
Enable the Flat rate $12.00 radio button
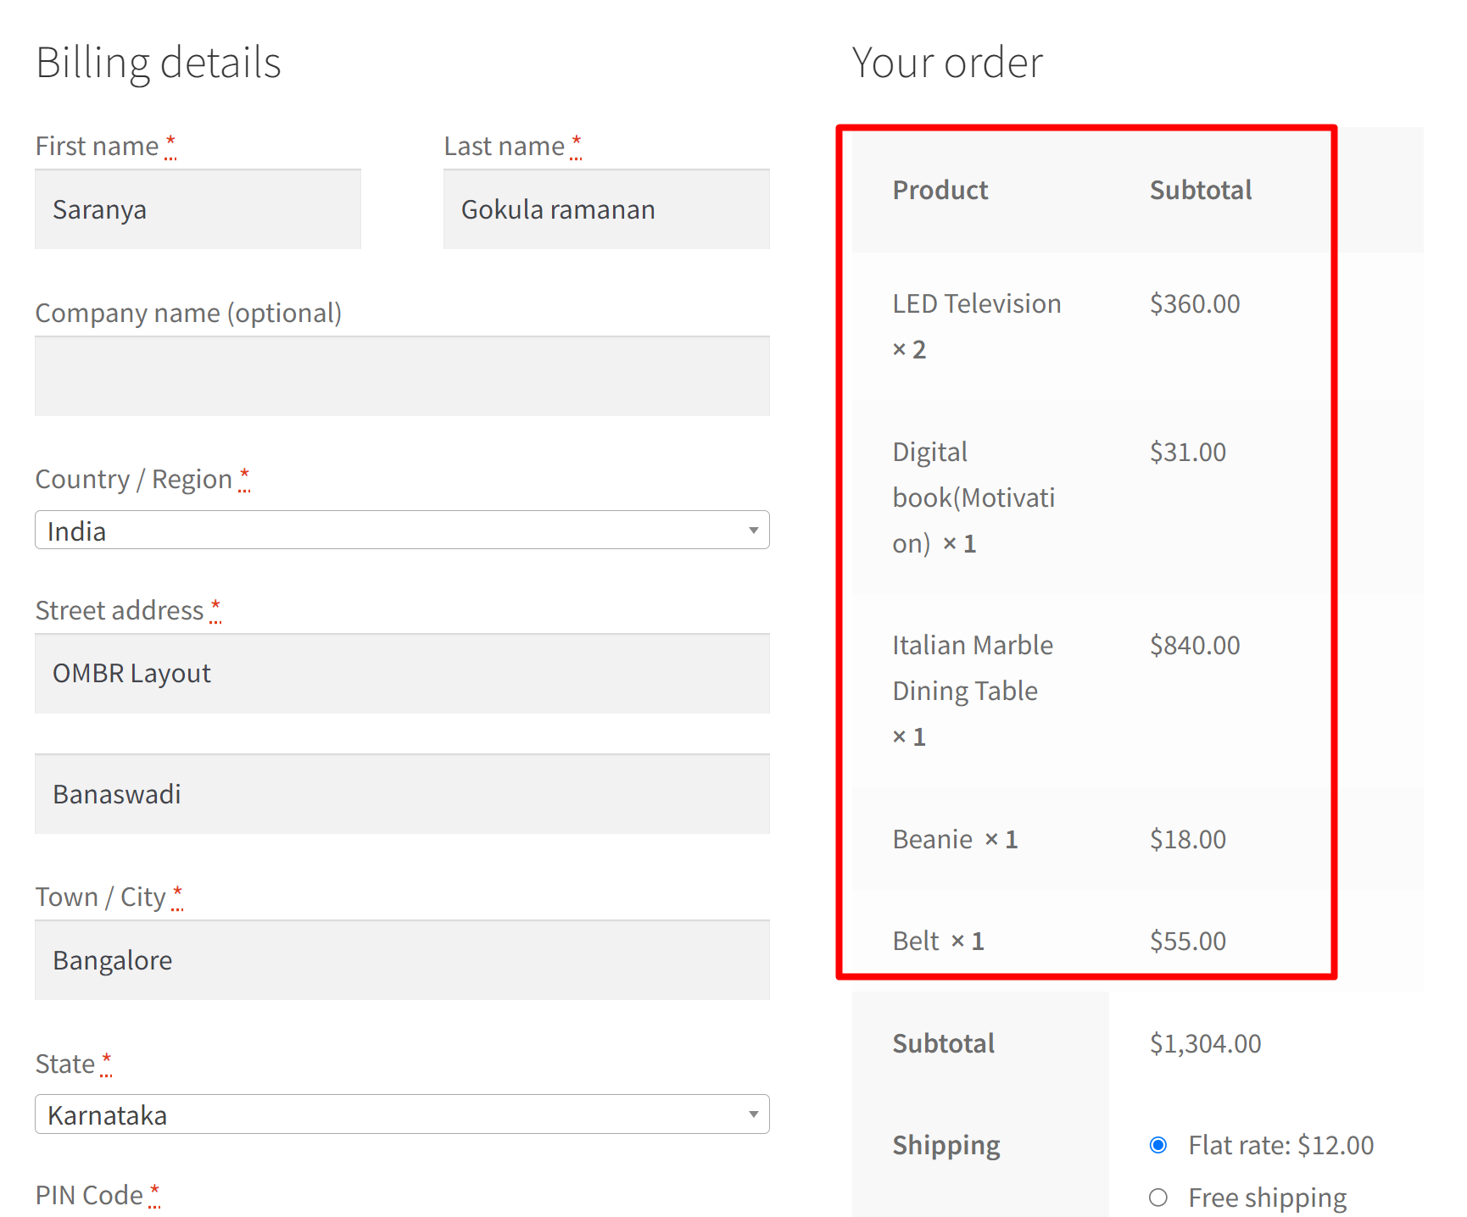[x=1158, y=1144]
